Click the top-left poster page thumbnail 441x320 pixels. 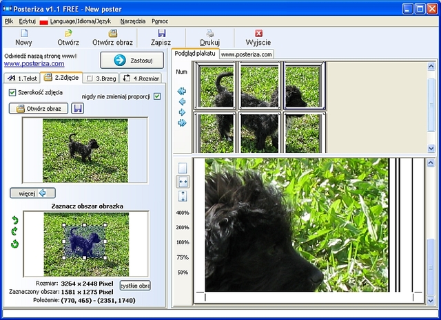(x=215, y=85)
